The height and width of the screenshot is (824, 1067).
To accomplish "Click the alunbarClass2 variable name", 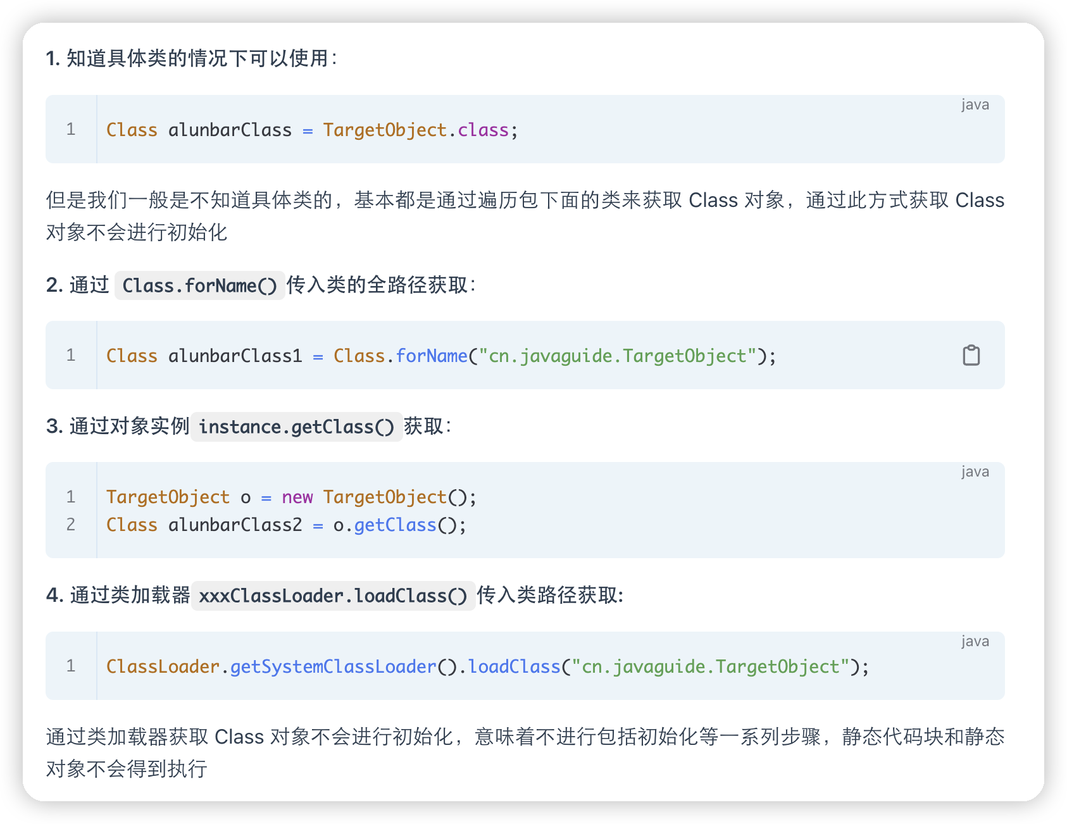I will point(235,525).
